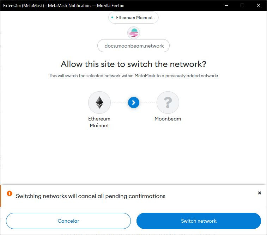The height and width of the screenshot is (235, 267).
Task: Click the Ethereum diamond logo icon
Action: tap(99, 103)
